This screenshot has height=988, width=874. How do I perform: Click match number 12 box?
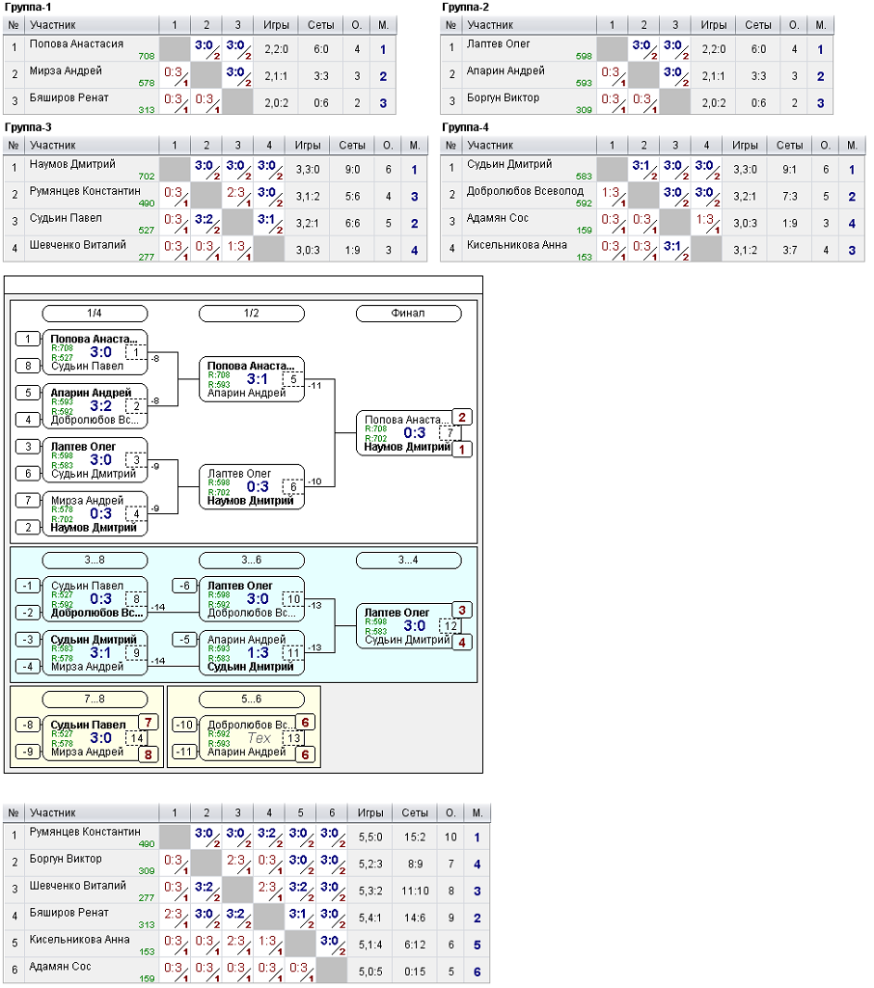click(x=450, y=625)
